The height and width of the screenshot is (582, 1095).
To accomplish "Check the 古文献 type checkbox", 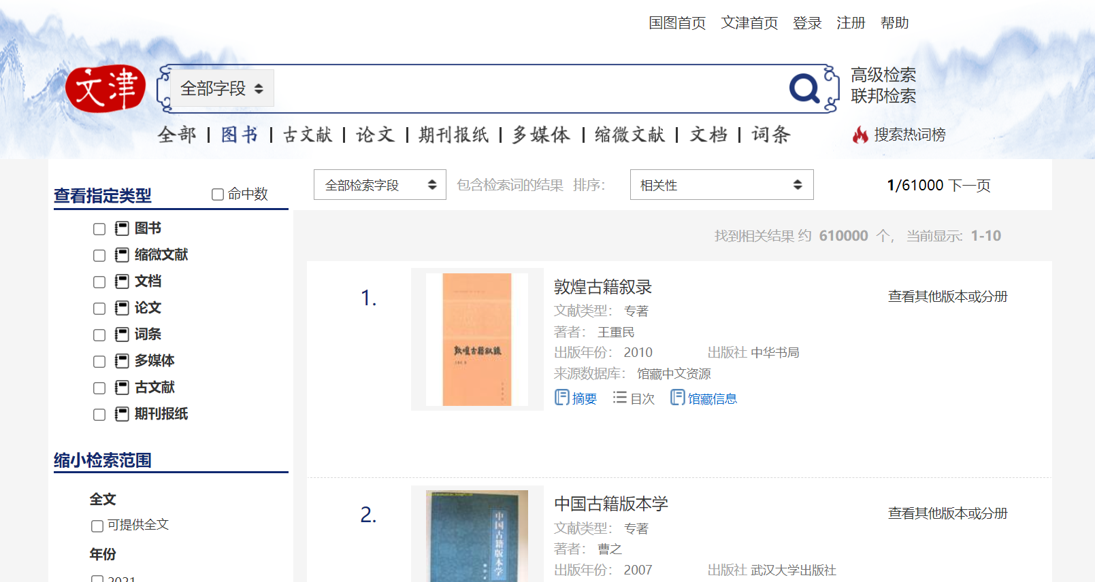I will coord(99,388).
